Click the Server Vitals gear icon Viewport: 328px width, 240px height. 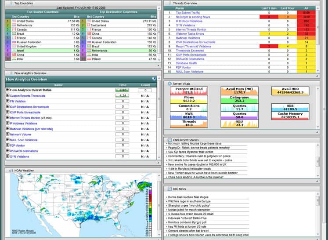click(170, 84)
